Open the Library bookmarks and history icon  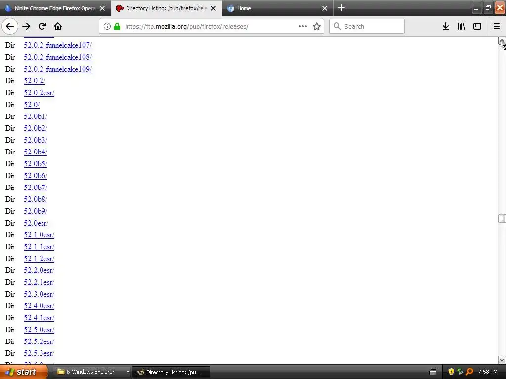pyautogui.click(x=462, y=27)
